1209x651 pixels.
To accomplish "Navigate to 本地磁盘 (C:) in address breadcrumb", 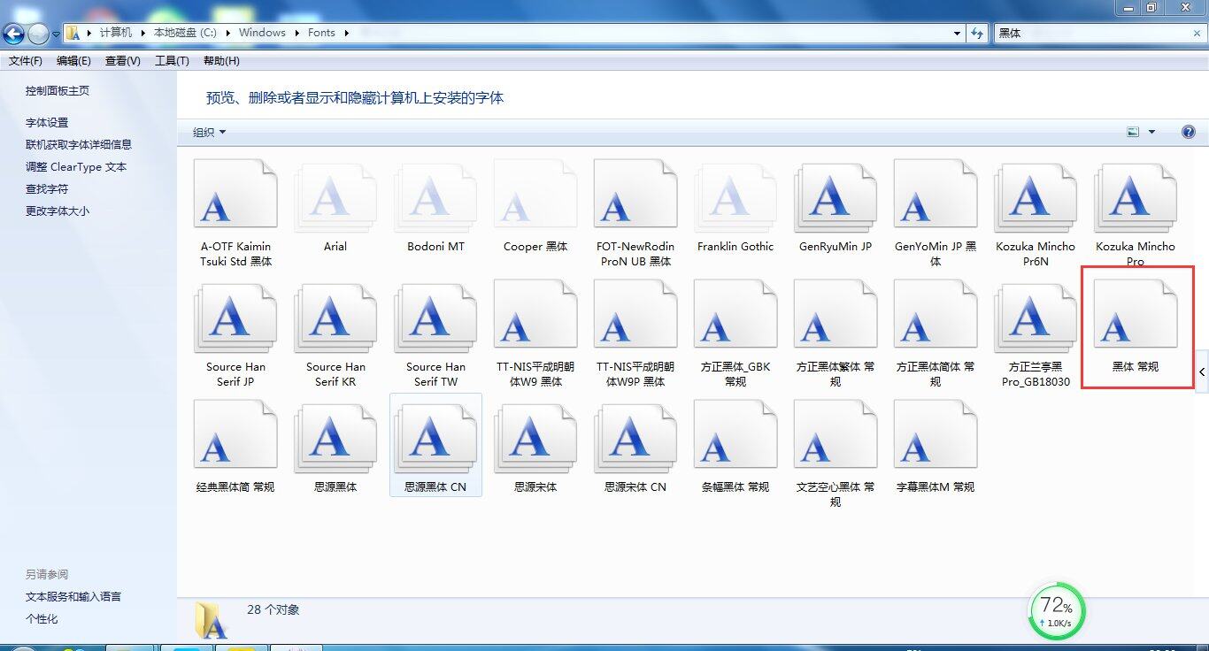I will [185, 33].
